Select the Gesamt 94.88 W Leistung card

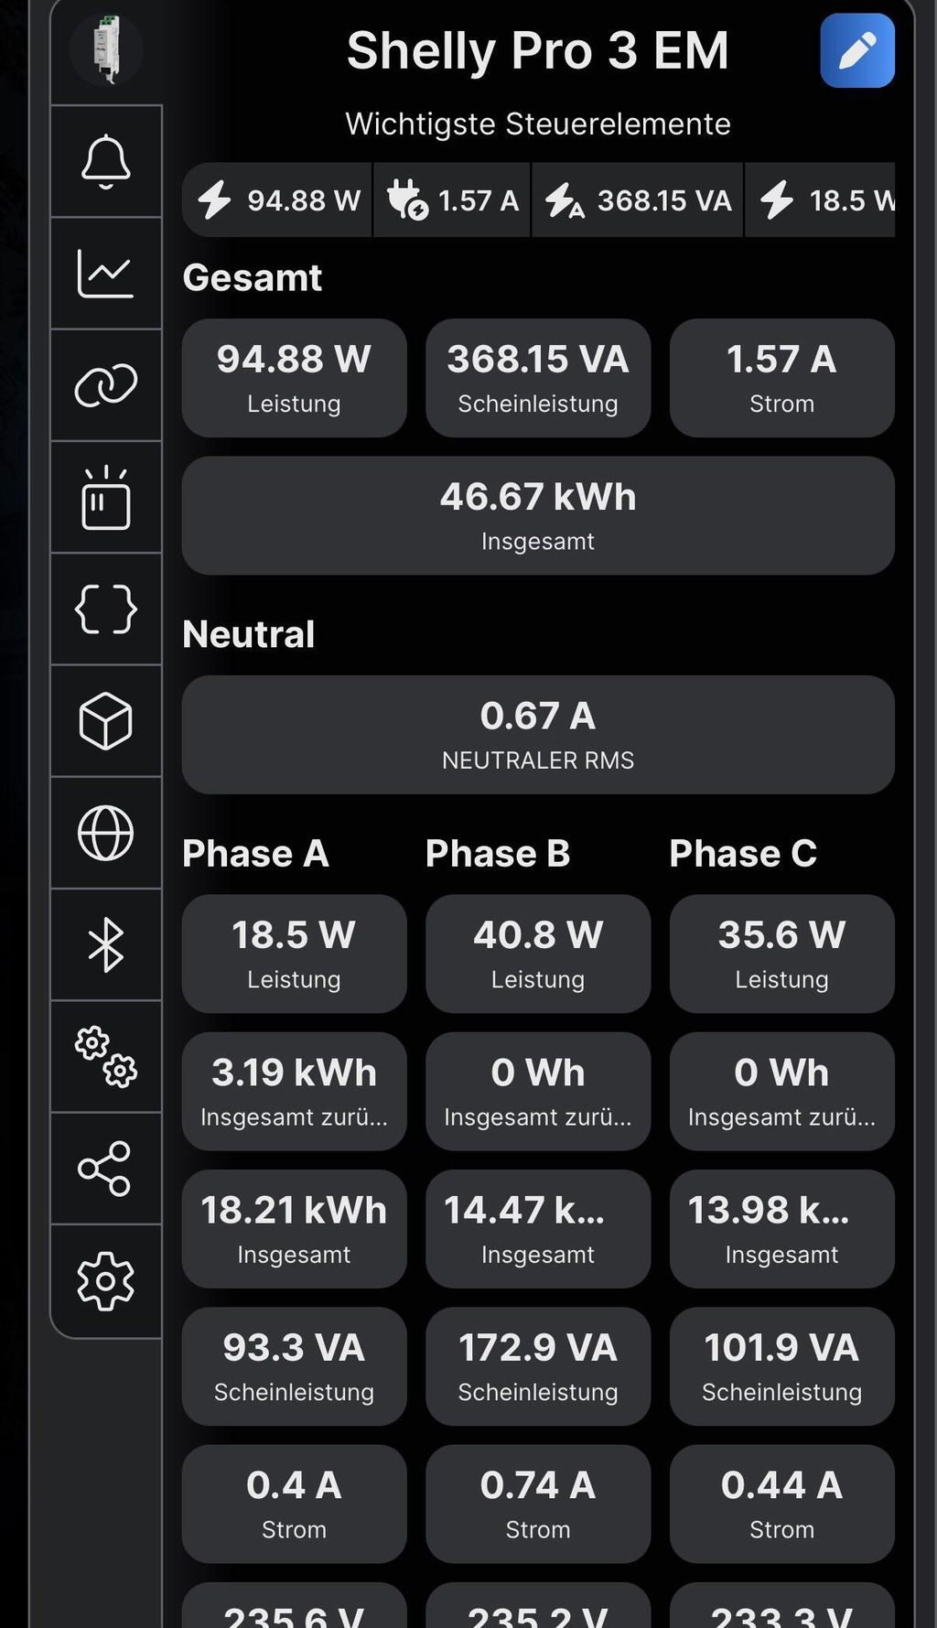(x=294, y=378)
